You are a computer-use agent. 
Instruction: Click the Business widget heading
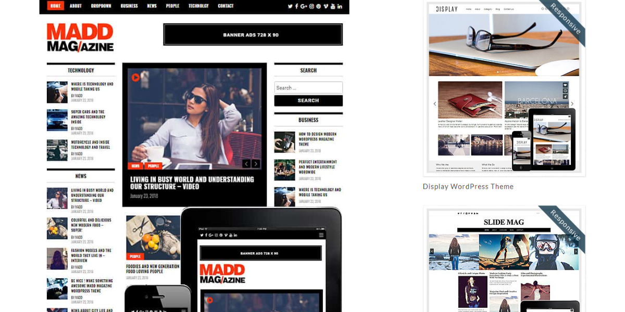[x=308, y=120]
